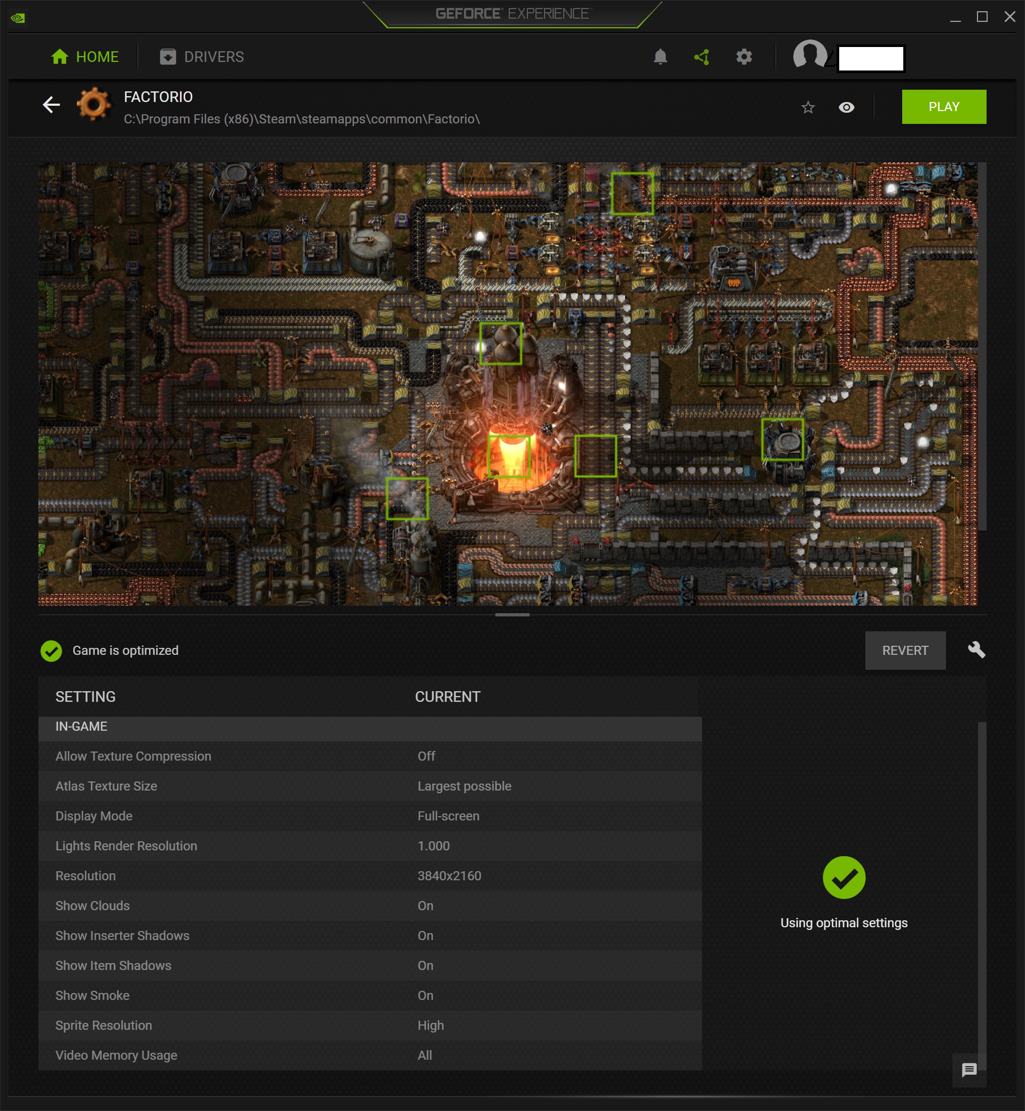The width and height of the screenshot is (1025, 1111).
Task: Select the Video Memory Usage row
Action: 370,1056
